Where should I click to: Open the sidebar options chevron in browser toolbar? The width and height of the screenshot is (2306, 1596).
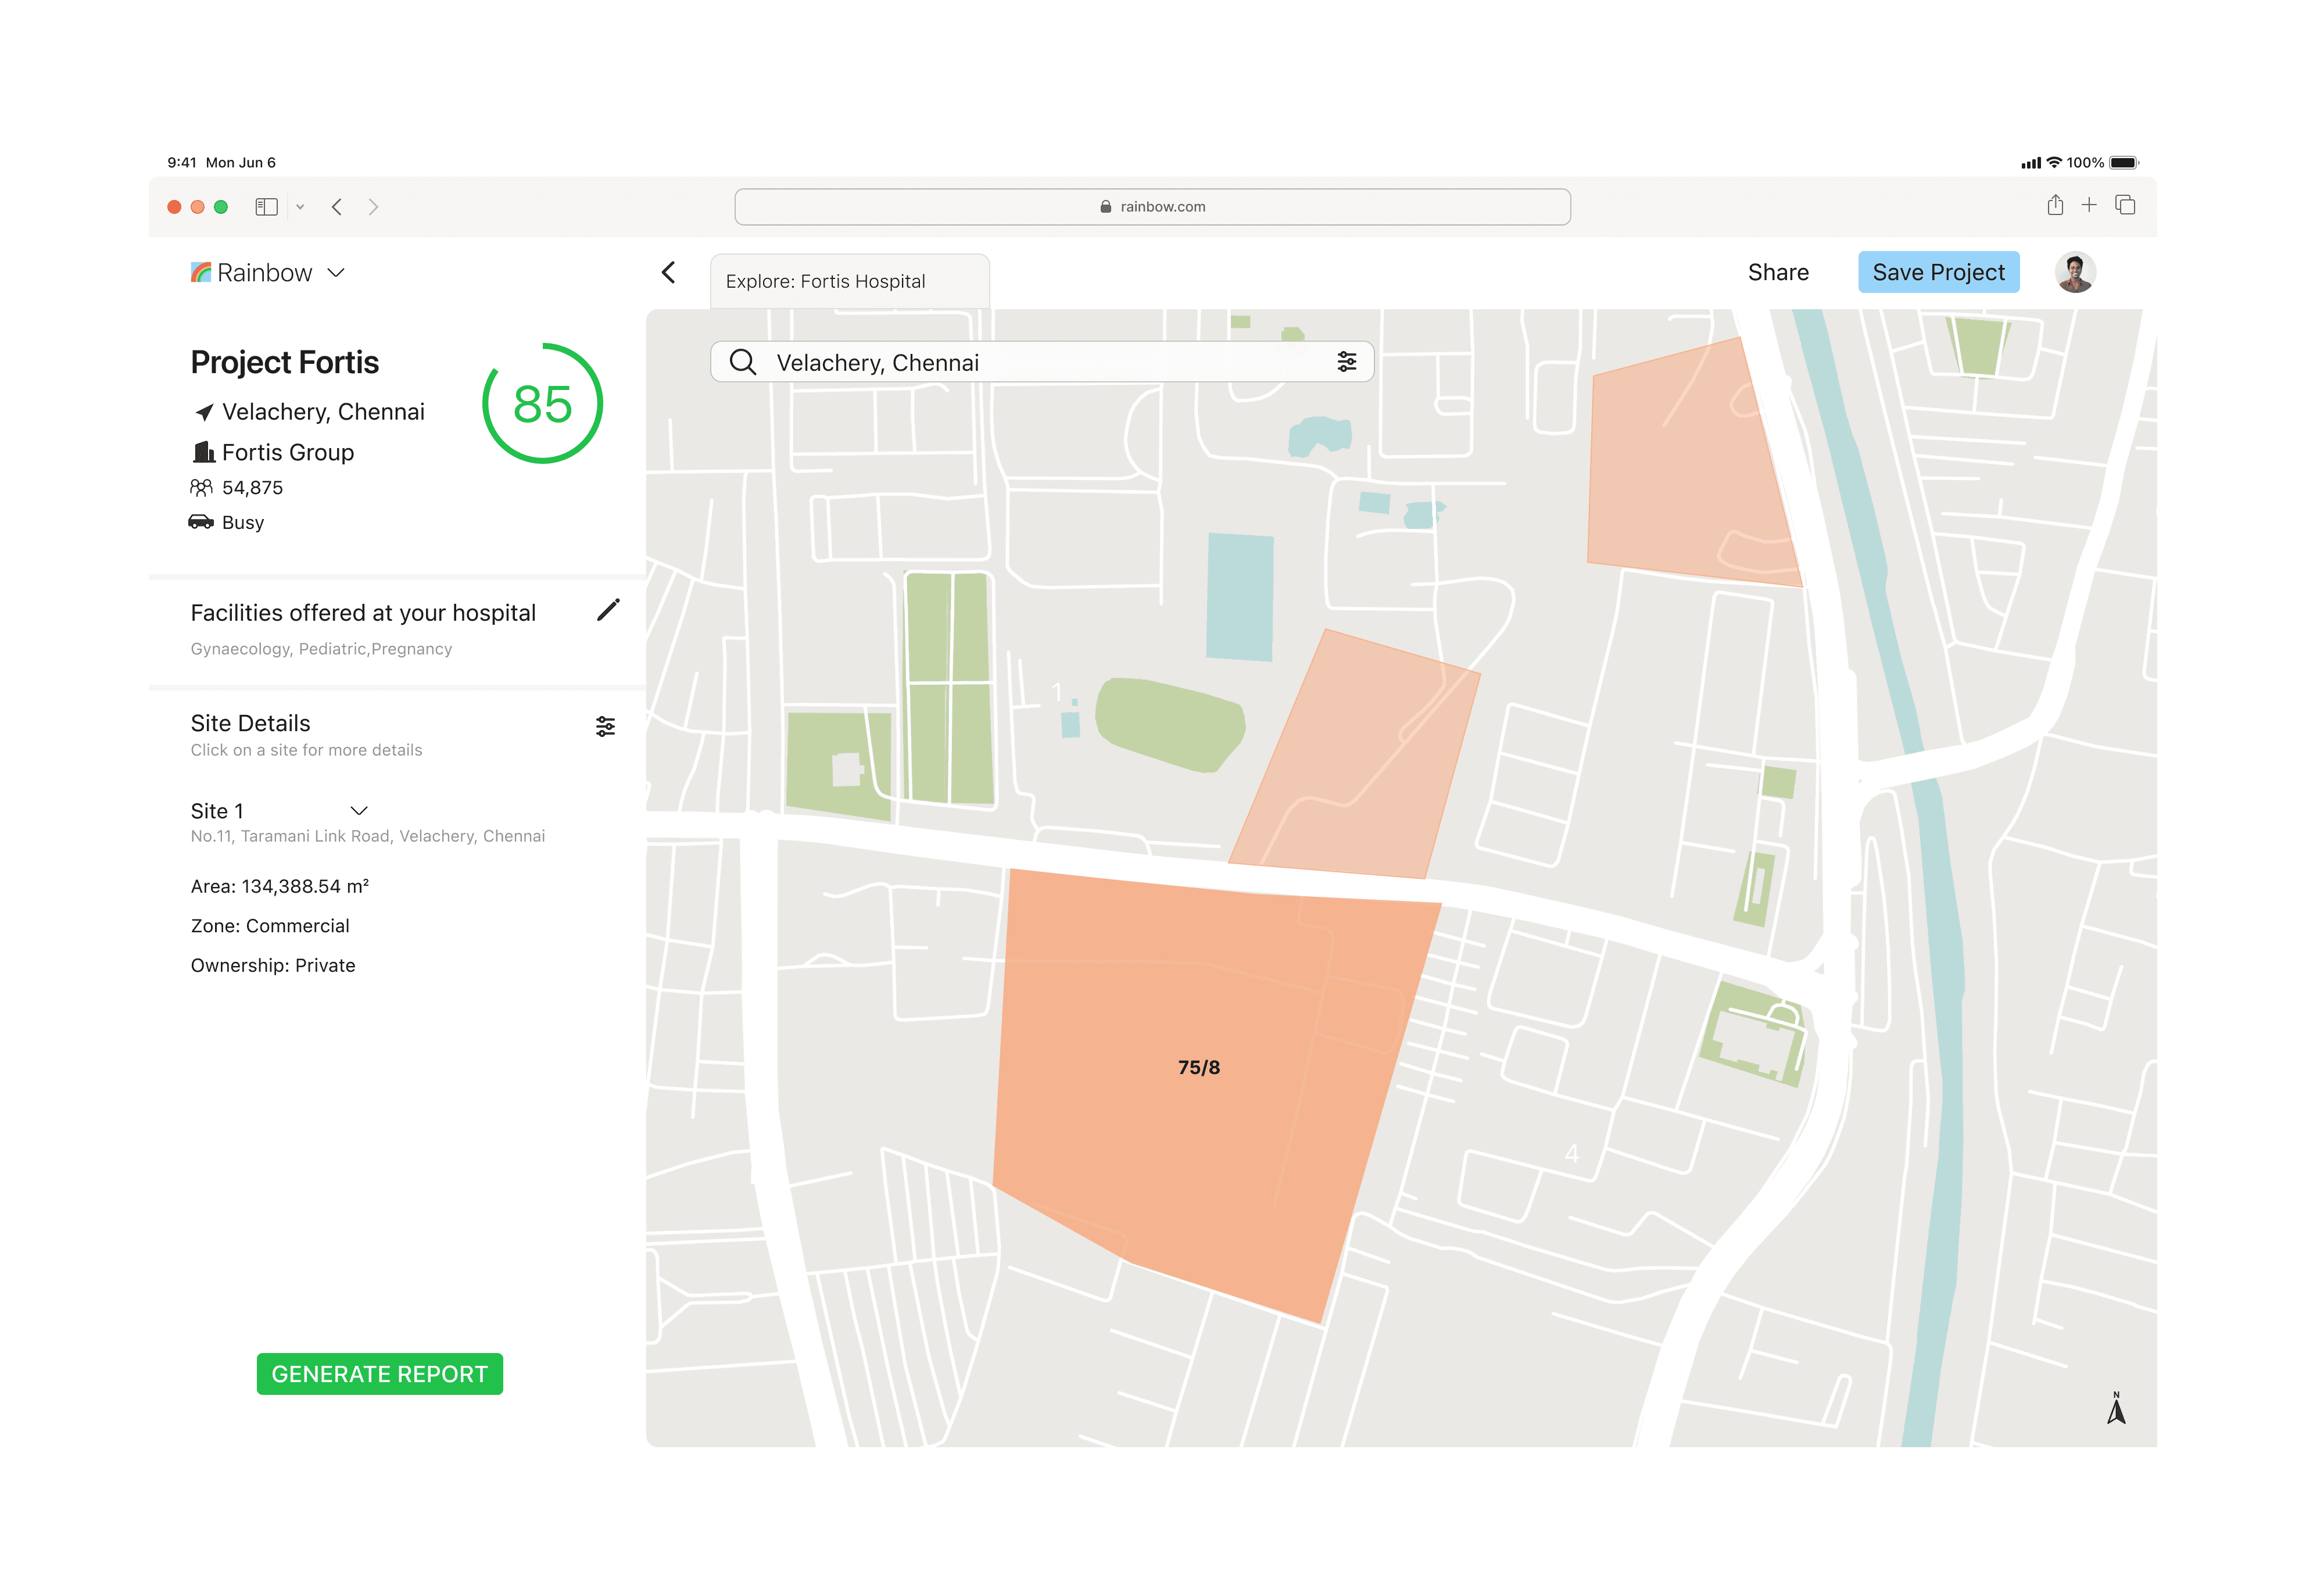click(x=300, y=207)
